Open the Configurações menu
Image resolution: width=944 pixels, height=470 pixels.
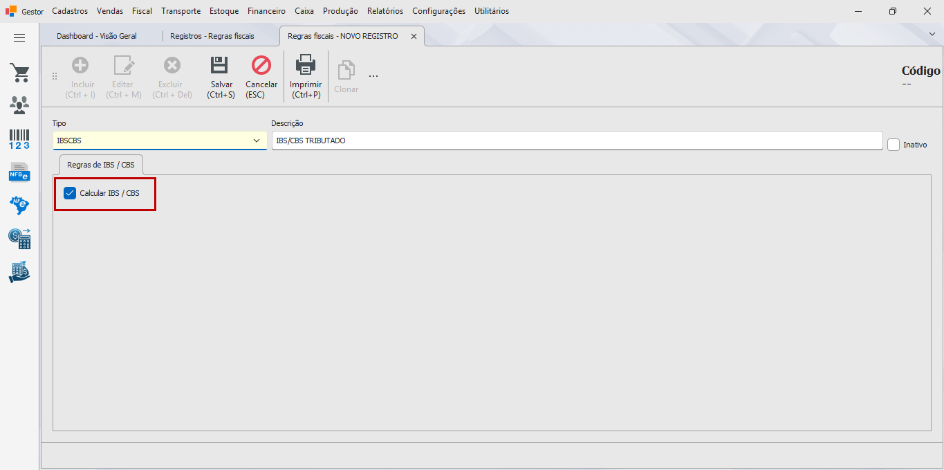(439, 11)
